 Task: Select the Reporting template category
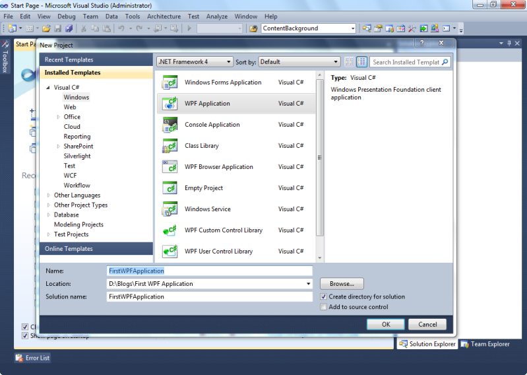coord(77,137)
